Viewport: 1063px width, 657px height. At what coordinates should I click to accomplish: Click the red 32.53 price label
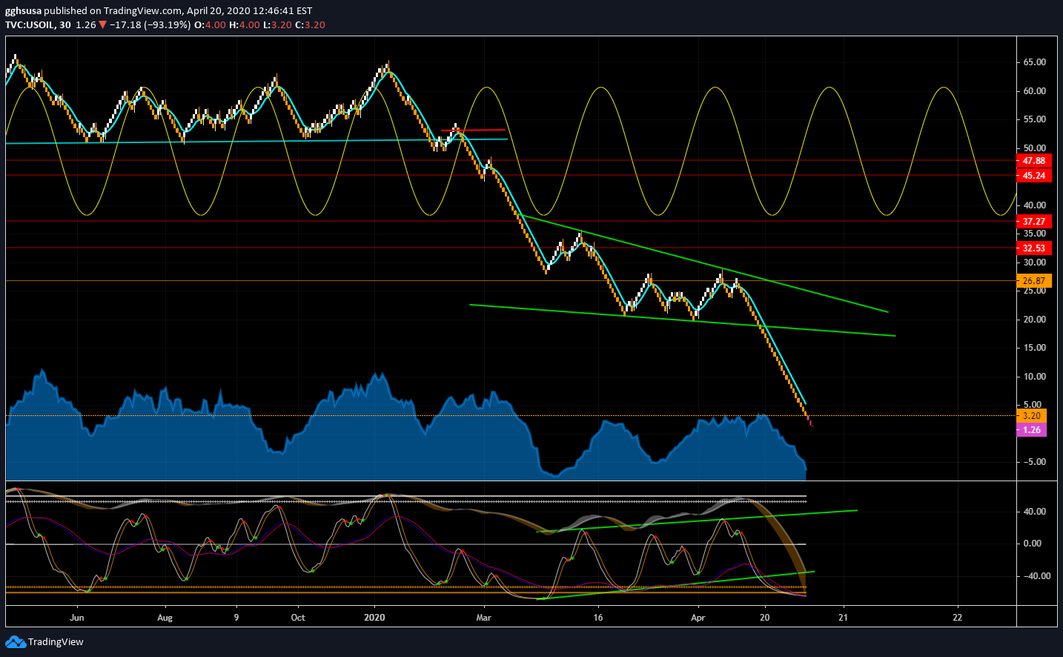pos(1034,248)
